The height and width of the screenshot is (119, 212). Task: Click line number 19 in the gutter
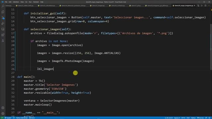(x=13, y=41)
